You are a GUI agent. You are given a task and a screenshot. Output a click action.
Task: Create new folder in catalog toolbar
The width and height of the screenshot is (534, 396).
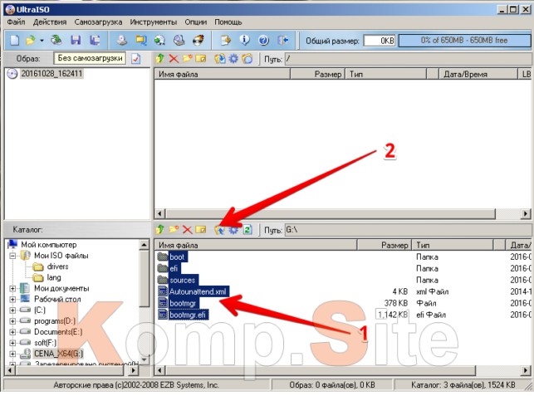(x=174, y=230)
